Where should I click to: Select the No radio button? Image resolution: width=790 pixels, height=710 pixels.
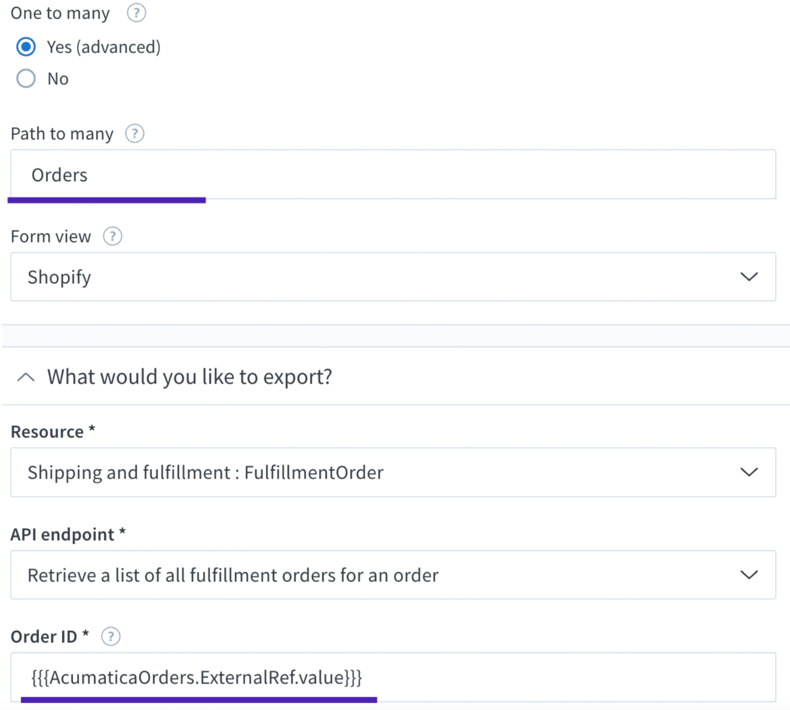point(26,79)
